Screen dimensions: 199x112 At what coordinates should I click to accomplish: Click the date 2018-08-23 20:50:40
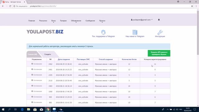(x=64, y=81)
